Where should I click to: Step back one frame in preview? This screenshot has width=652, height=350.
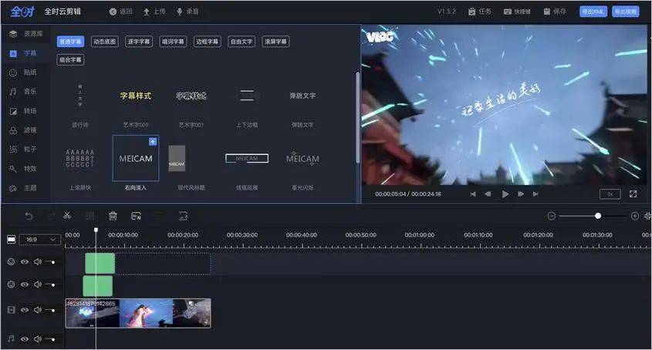pyautogui.click(x=488, y=194)
